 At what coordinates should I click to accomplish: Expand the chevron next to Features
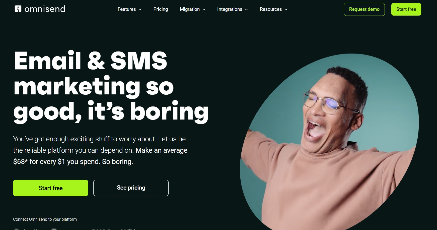tap(140, 10)
